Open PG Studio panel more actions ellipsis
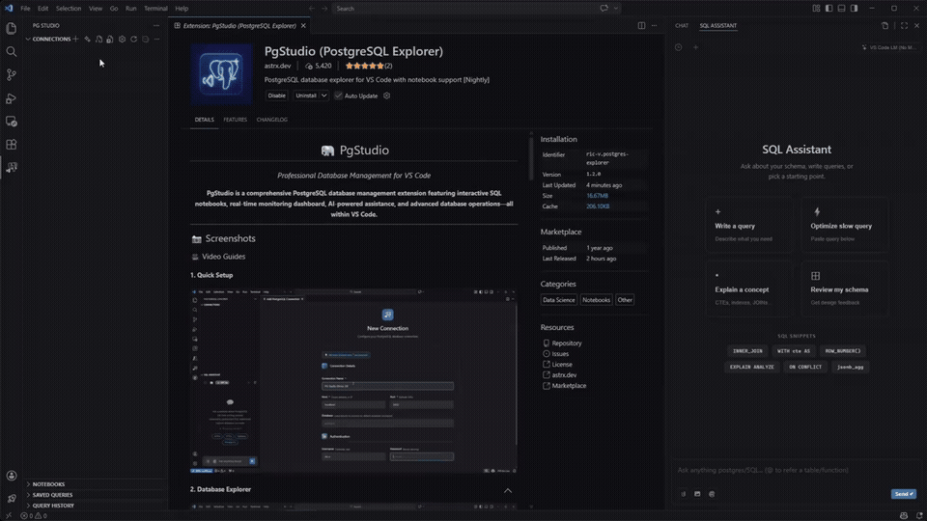 [x=156, y=25]
